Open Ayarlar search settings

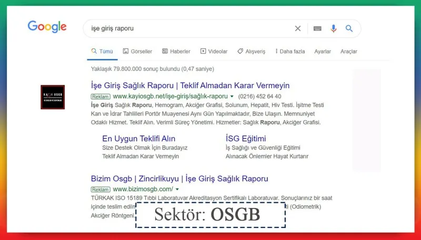(x=323, y=51)
